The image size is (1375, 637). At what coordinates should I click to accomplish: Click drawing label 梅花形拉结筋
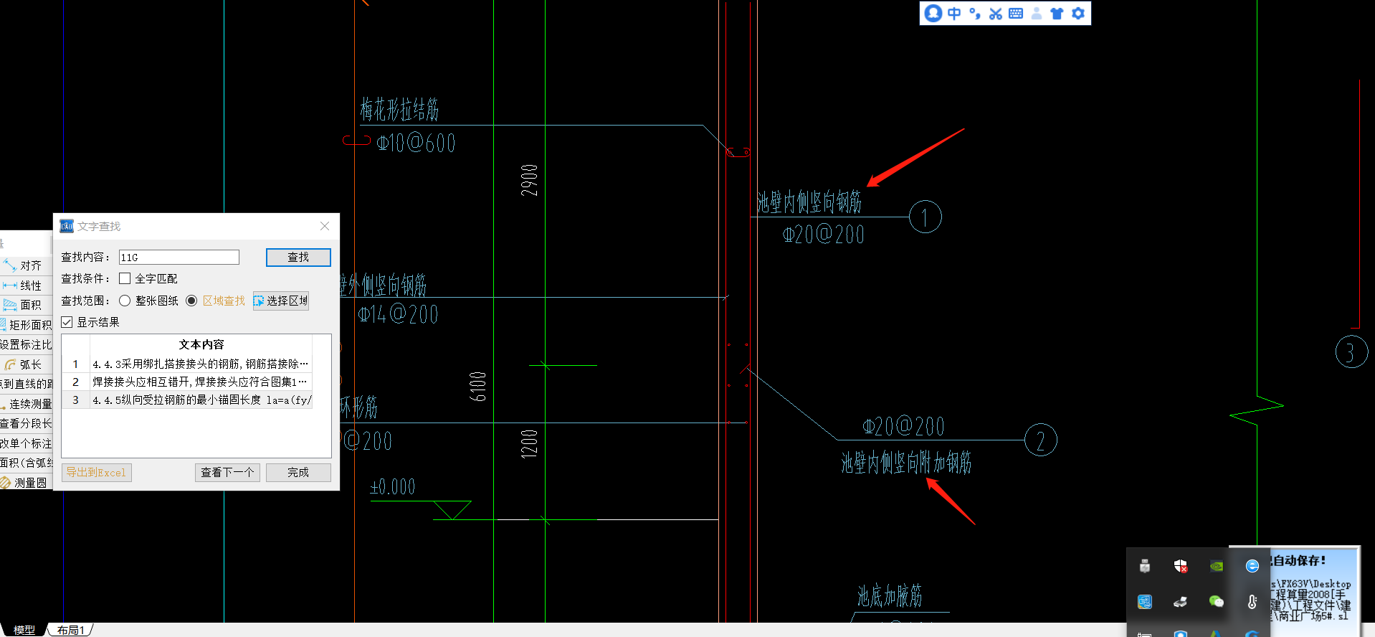(399, 109)
